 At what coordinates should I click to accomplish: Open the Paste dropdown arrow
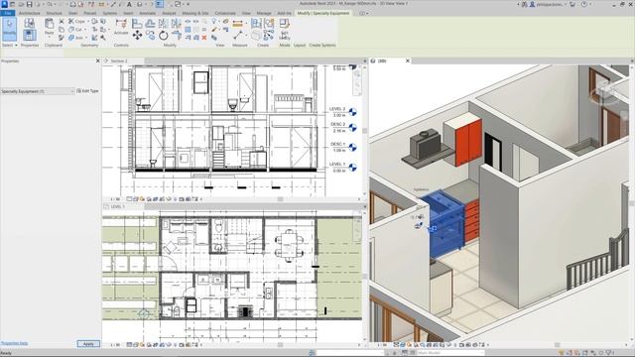point(49,37)
